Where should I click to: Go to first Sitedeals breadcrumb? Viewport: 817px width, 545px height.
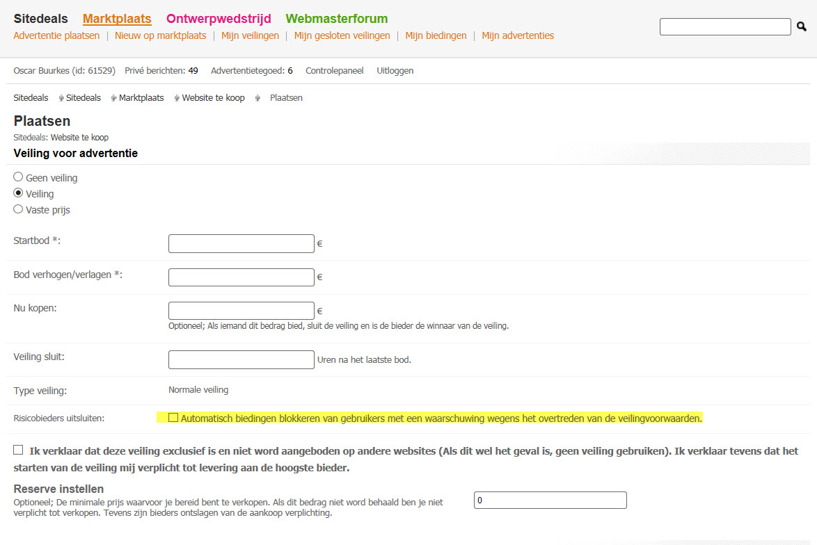pos(31,97)
